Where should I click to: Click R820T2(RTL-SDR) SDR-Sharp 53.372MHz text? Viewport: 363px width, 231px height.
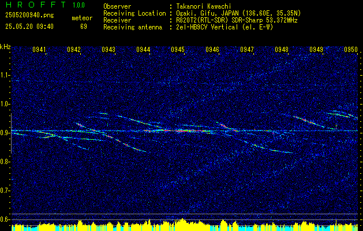pos(237,20)
